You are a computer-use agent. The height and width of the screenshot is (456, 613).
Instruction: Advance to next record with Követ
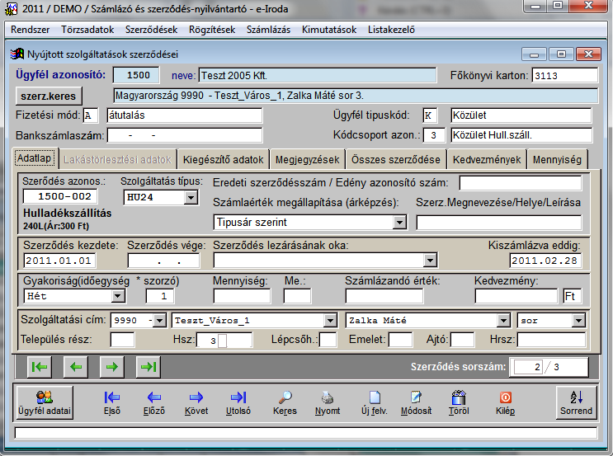pos(197,402)
